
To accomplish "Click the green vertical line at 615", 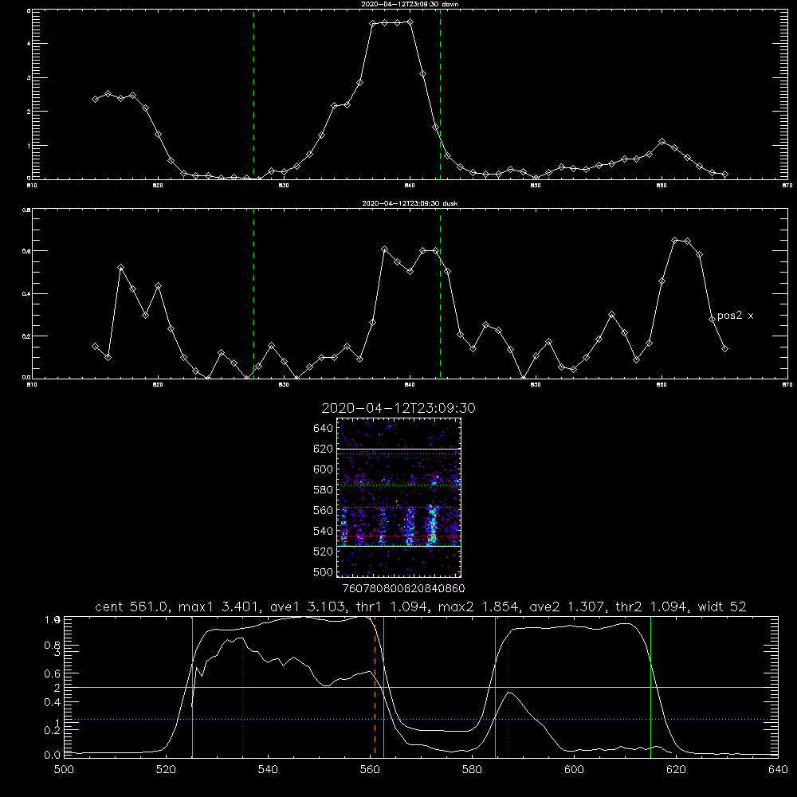I will [x=650, y=686].
